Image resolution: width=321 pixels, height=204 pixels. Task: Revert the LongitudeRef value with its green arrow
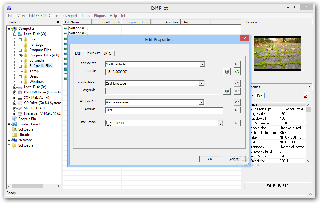[237, 83]
